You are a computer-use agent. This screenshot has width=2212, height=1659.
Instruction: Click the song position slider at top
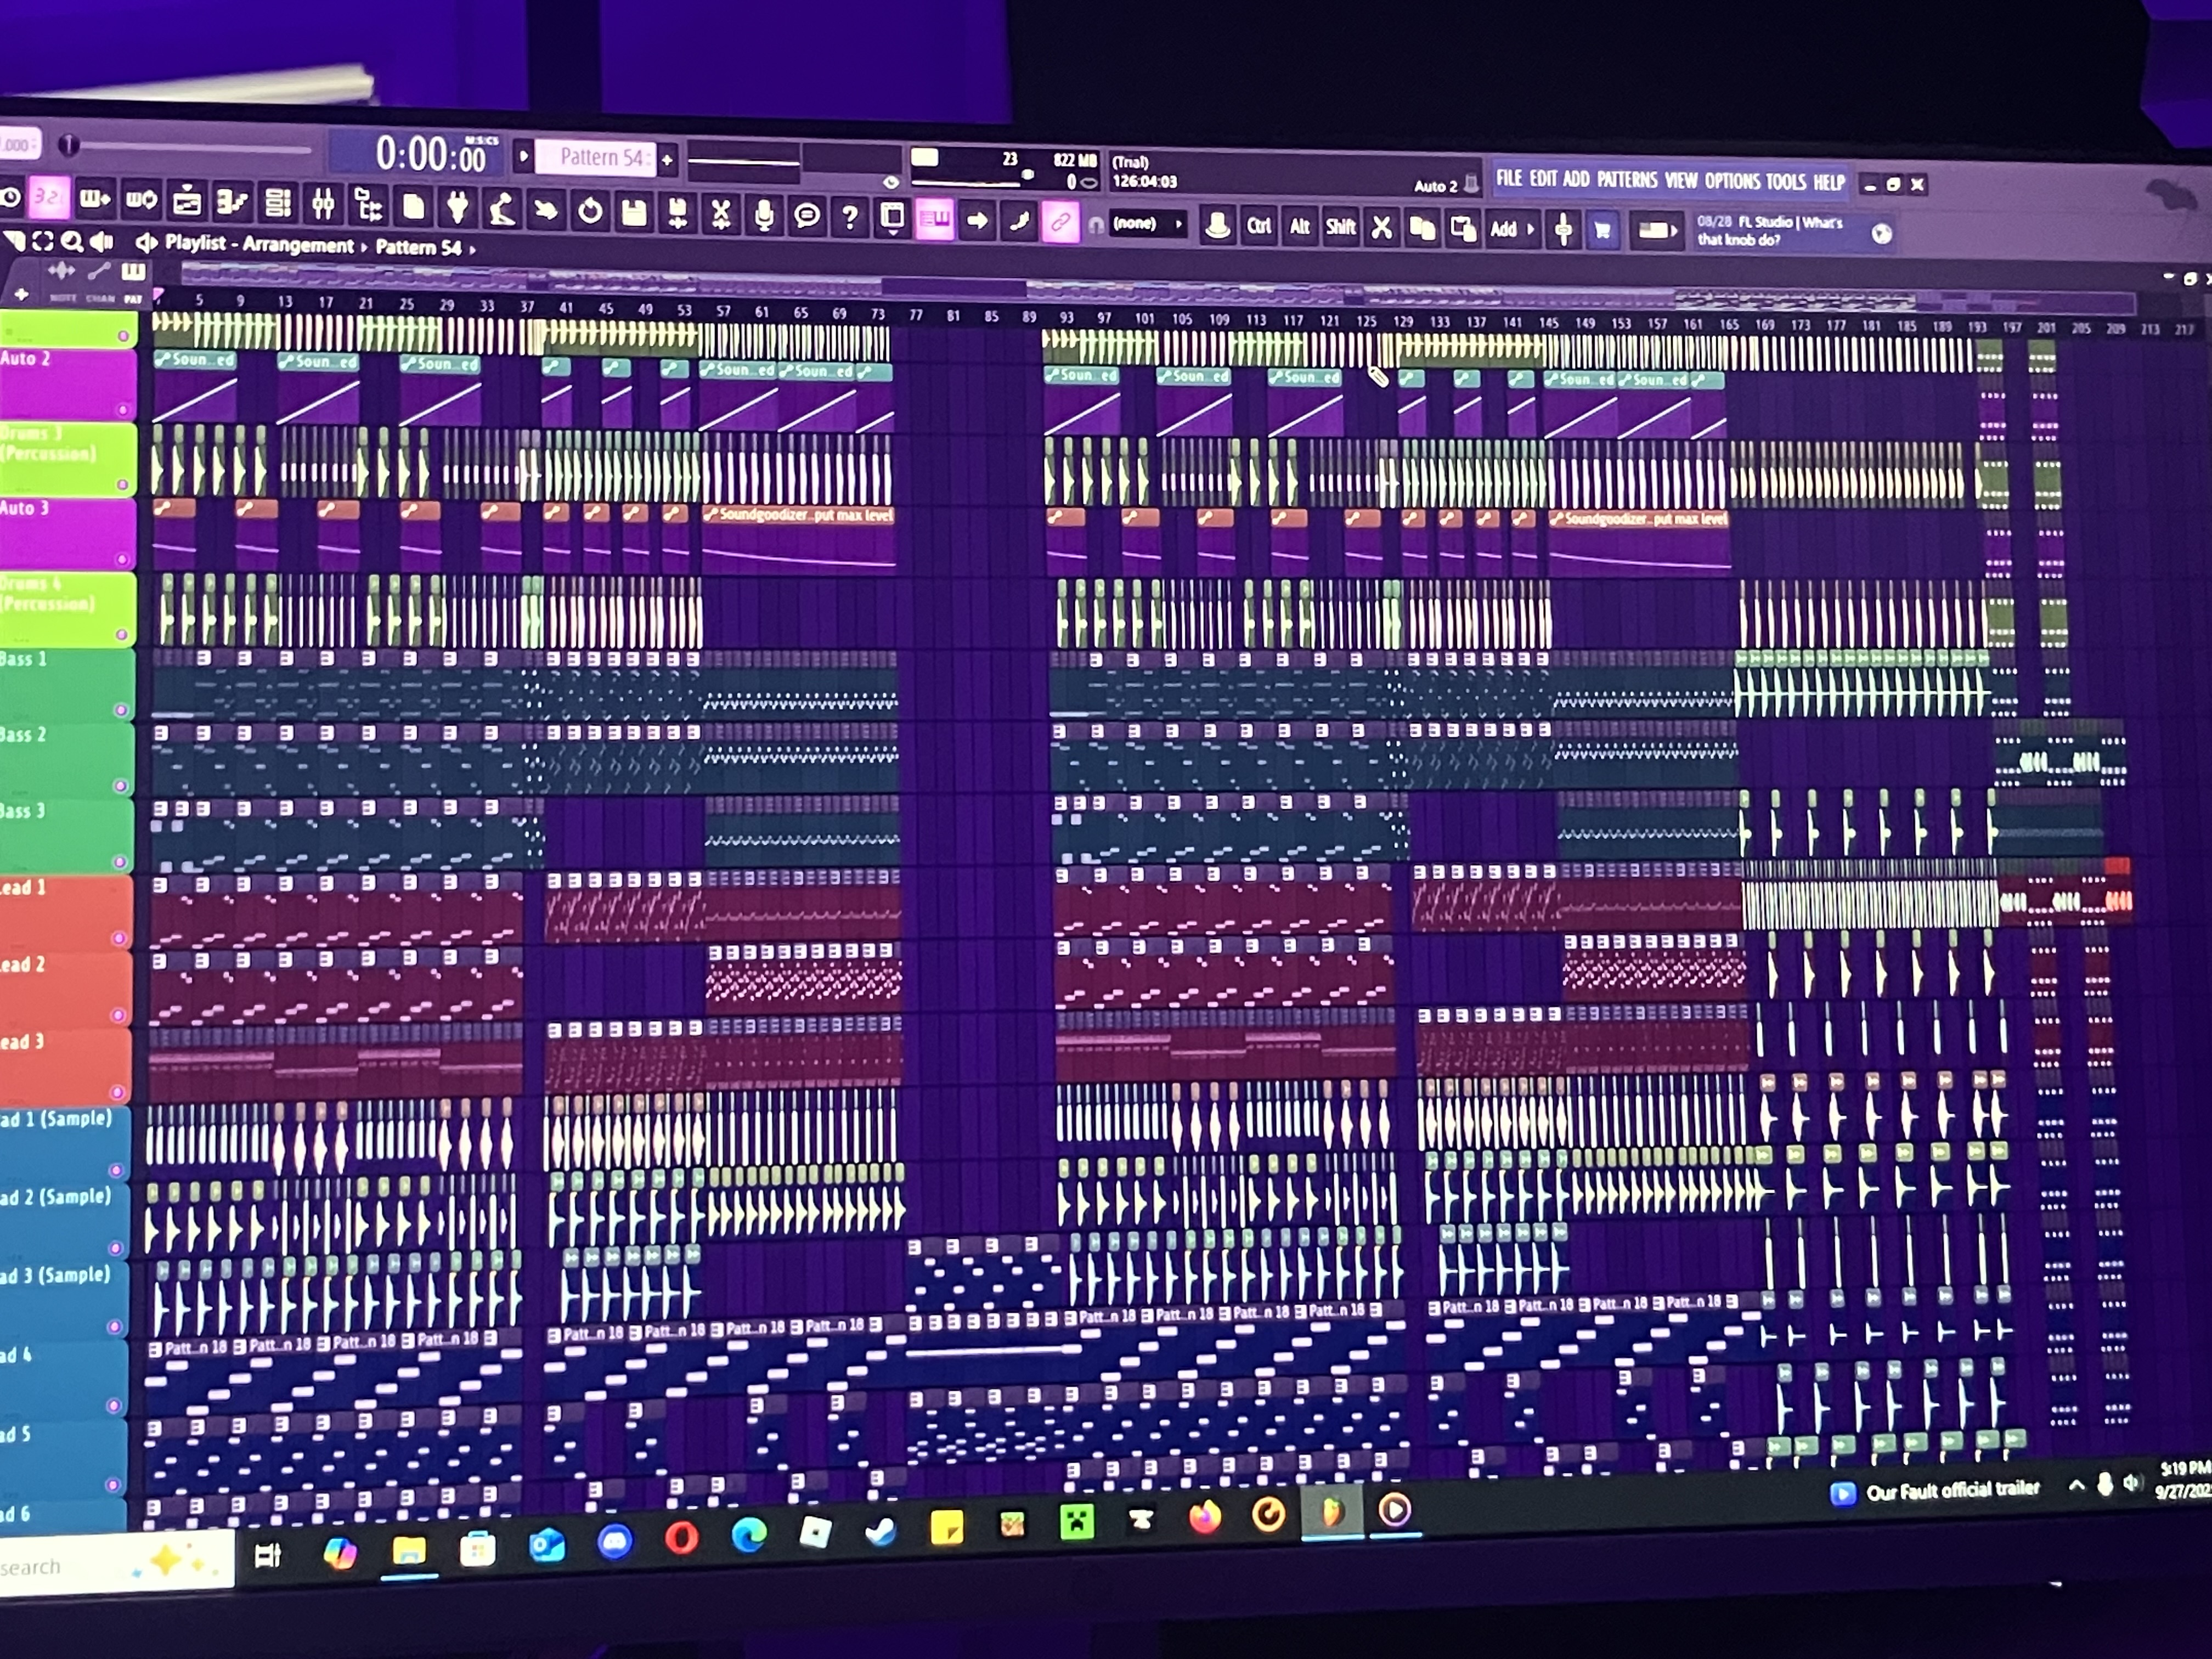[x=190, y=148]
